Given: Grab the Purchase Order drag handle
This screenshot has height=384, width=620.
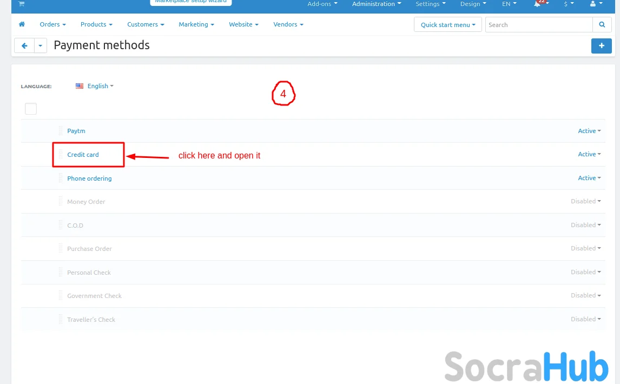Looking at the screenshot, I should (61, 249).
